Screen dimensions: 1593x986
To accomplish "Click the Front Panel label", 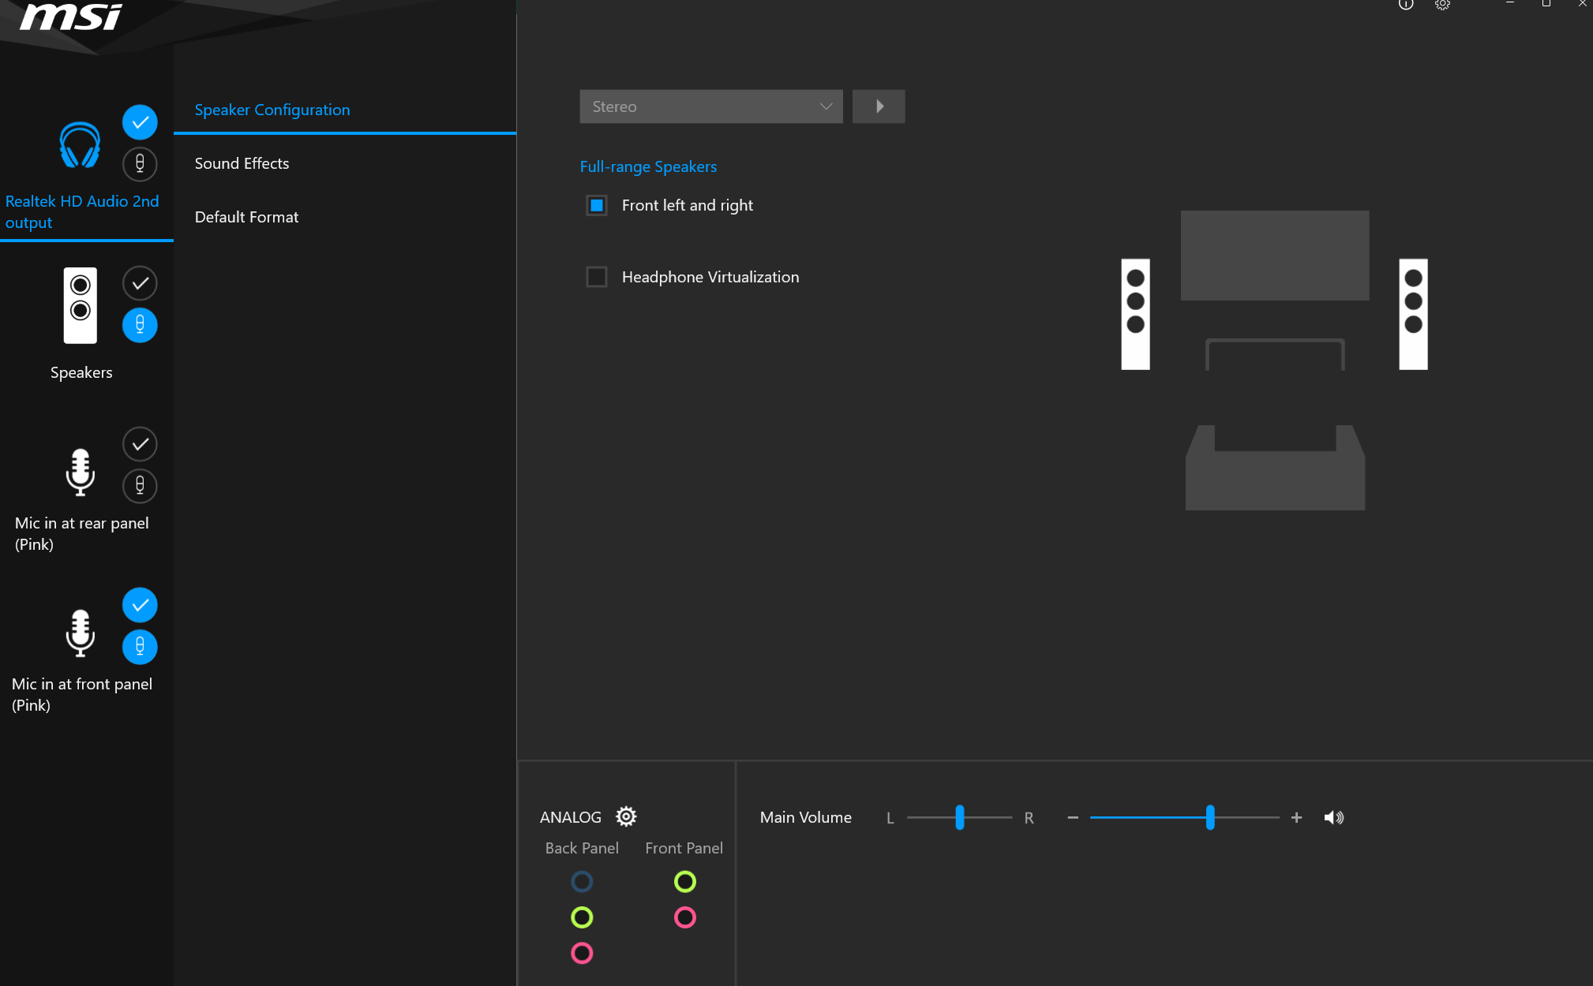I will pos(684,848).
